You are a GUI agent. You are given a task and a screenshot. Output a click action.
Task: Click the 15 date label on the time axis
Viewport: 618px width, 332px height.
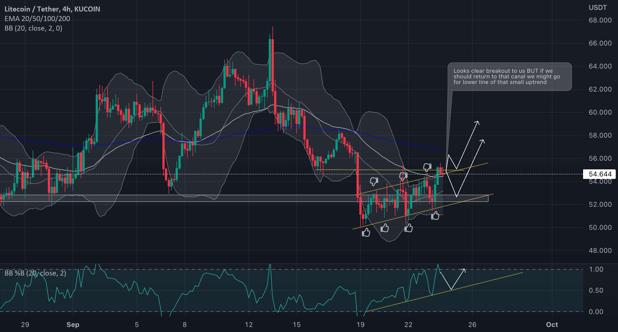(x=297, y=325)
